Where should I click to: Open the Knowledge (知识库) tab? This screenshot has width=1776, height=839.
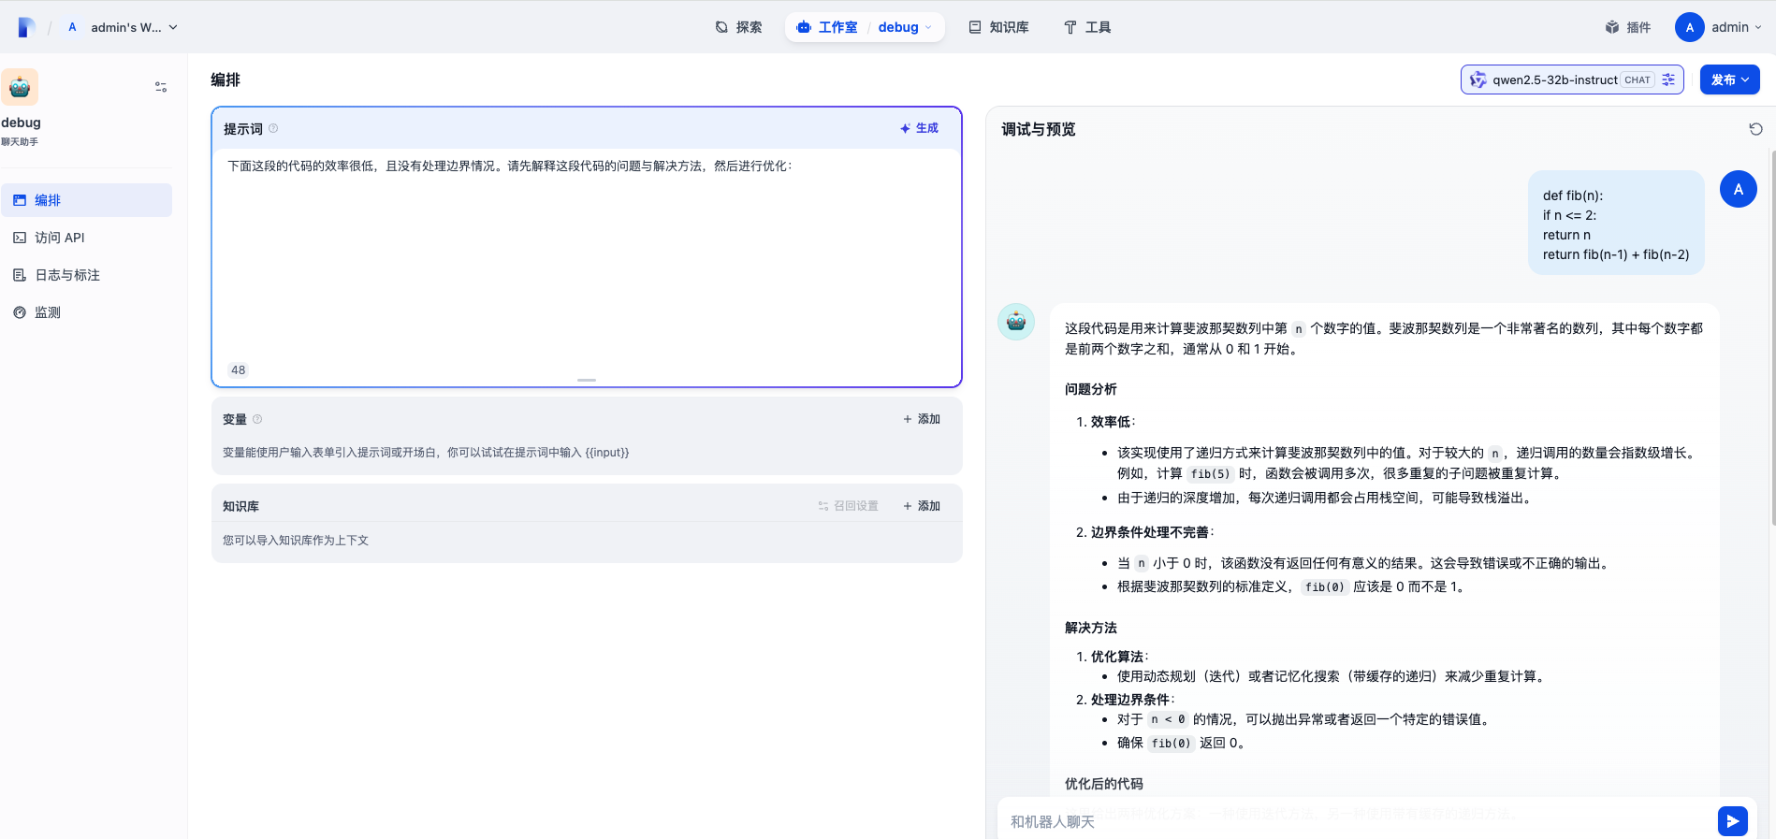click(998, 27)
